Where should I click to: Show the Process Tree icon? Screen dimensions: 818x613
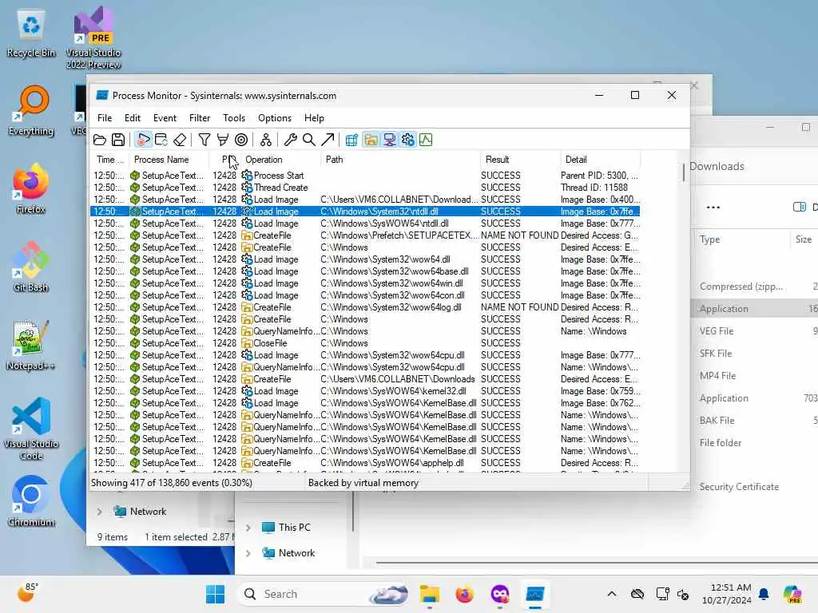266,140
